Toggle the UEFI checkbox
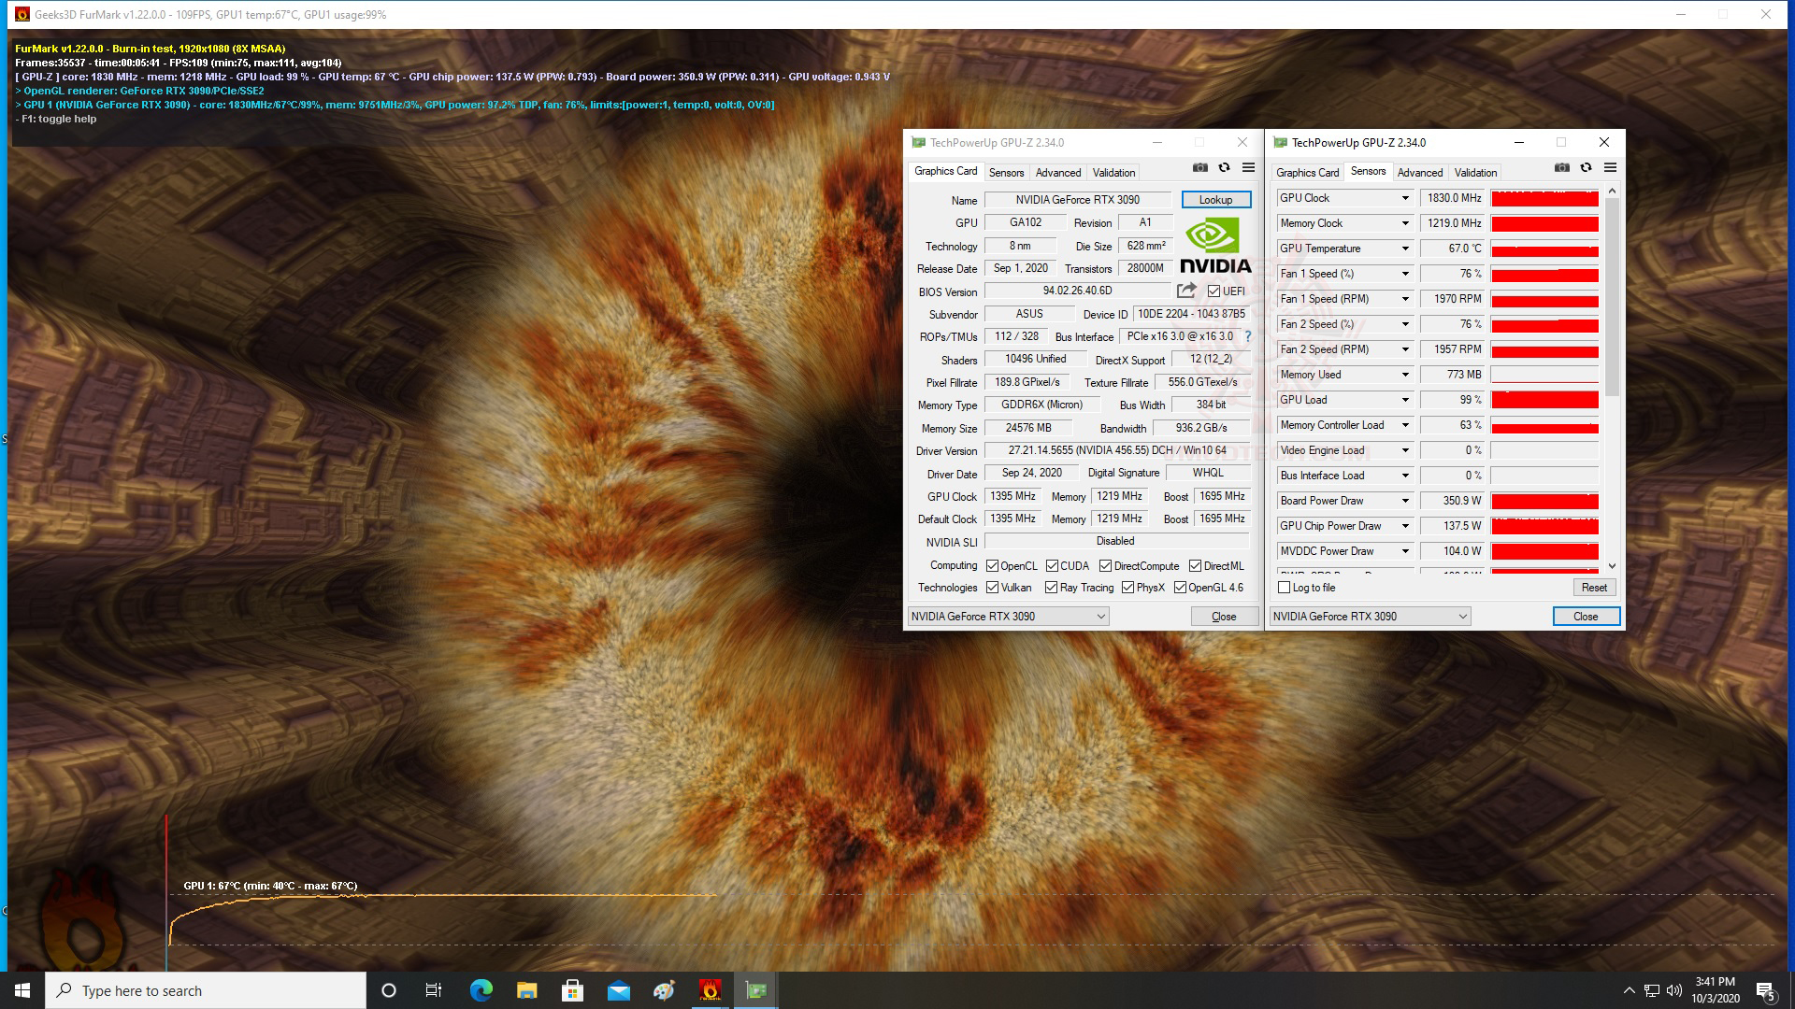 point(1213,291)
